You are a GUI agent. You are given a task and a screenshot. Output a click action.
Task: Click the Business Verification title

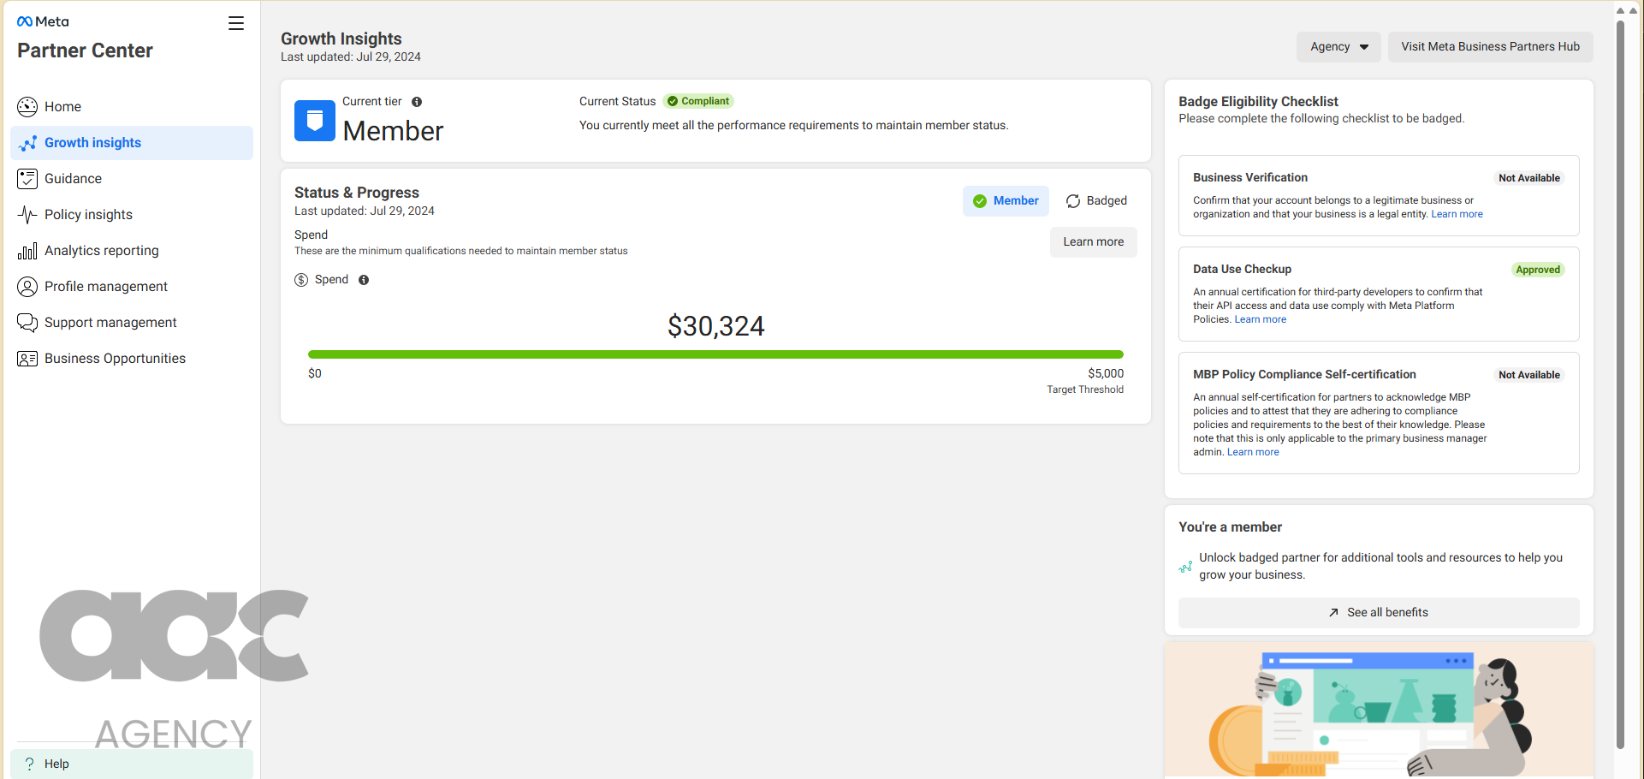click(1250, 177)
